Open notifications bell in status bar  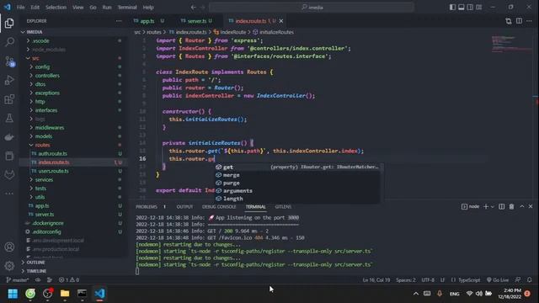530,279
